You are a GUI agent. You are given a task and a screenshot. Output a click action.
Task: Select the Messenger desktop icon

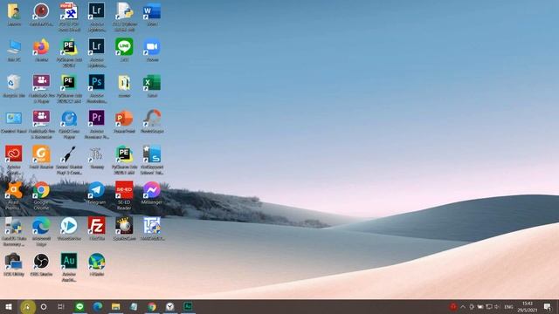(x=152, y=190)
